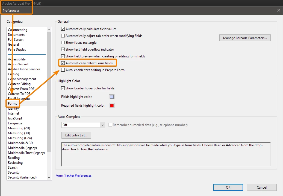
Task: Select General category
Action: pyautogui.click(x=13, y=45)
